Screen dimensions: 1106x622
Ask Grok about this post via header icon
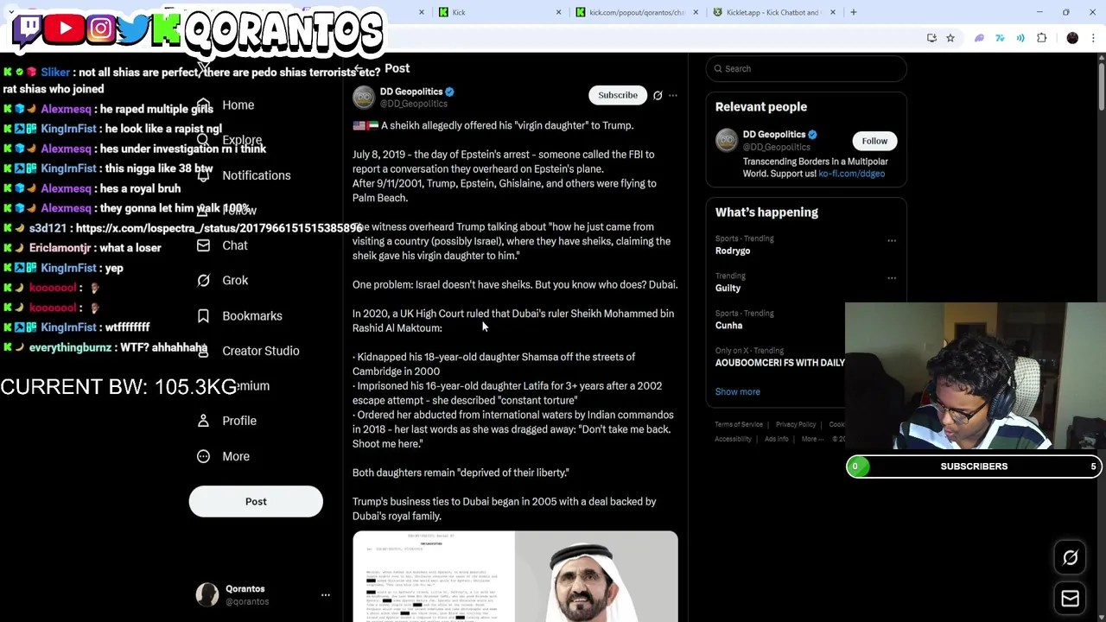pyautogui.click(x=658, y=95)
